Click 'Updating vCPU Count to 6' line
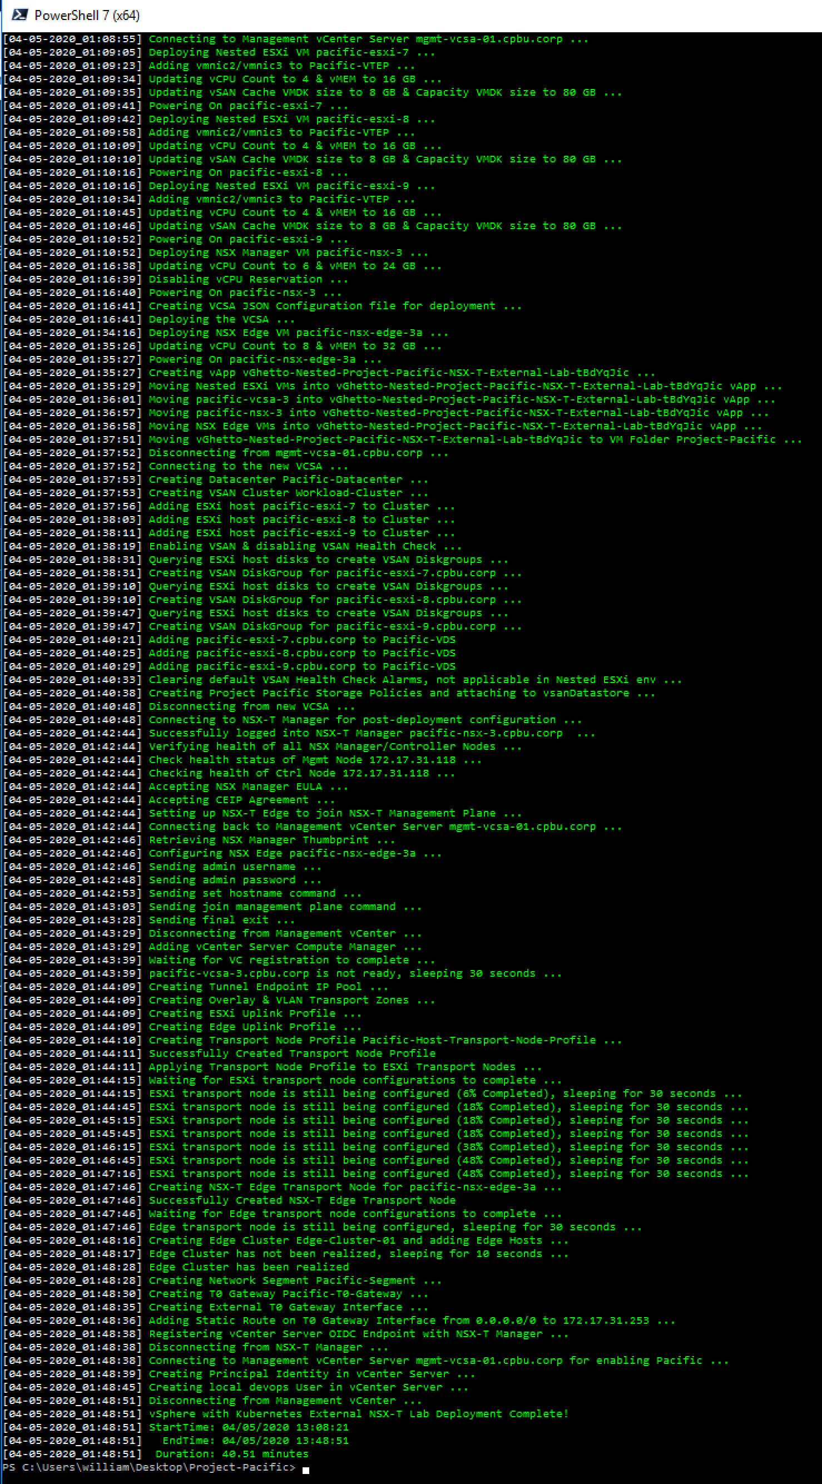 coord(222,266)
